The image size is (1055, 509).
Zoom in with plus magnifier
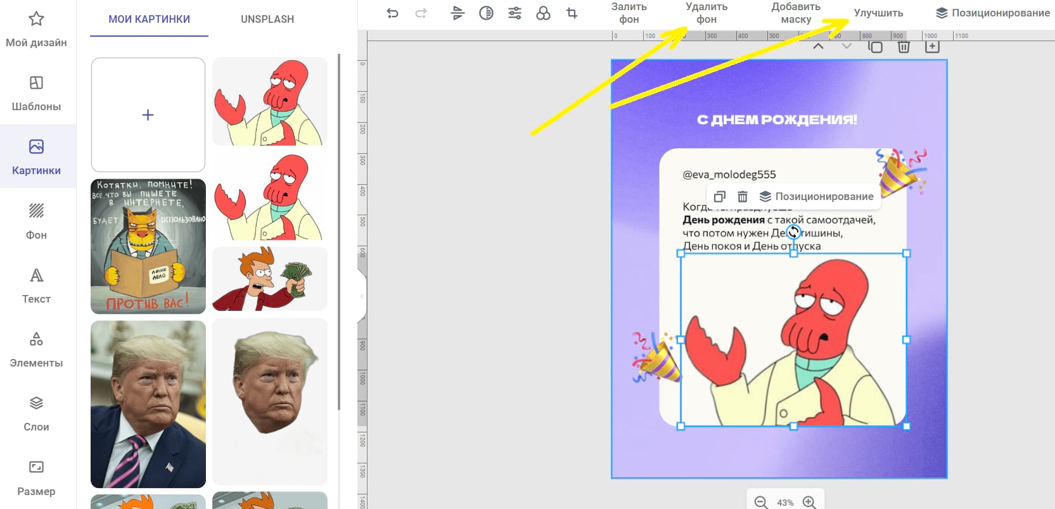(809, 502)
